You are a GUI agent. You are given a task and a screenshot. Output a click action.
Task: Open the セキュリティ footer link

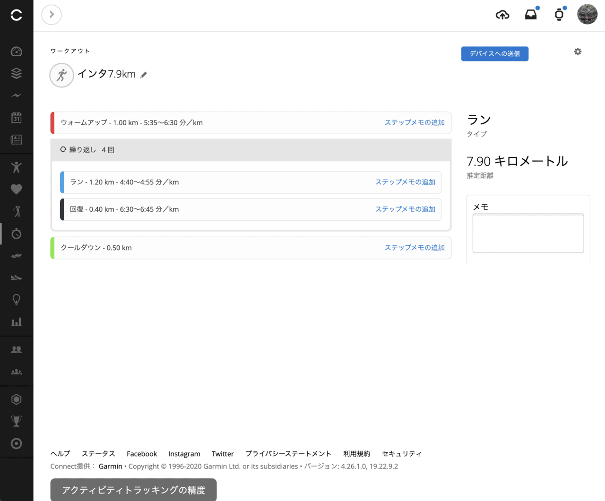[402, 454]
